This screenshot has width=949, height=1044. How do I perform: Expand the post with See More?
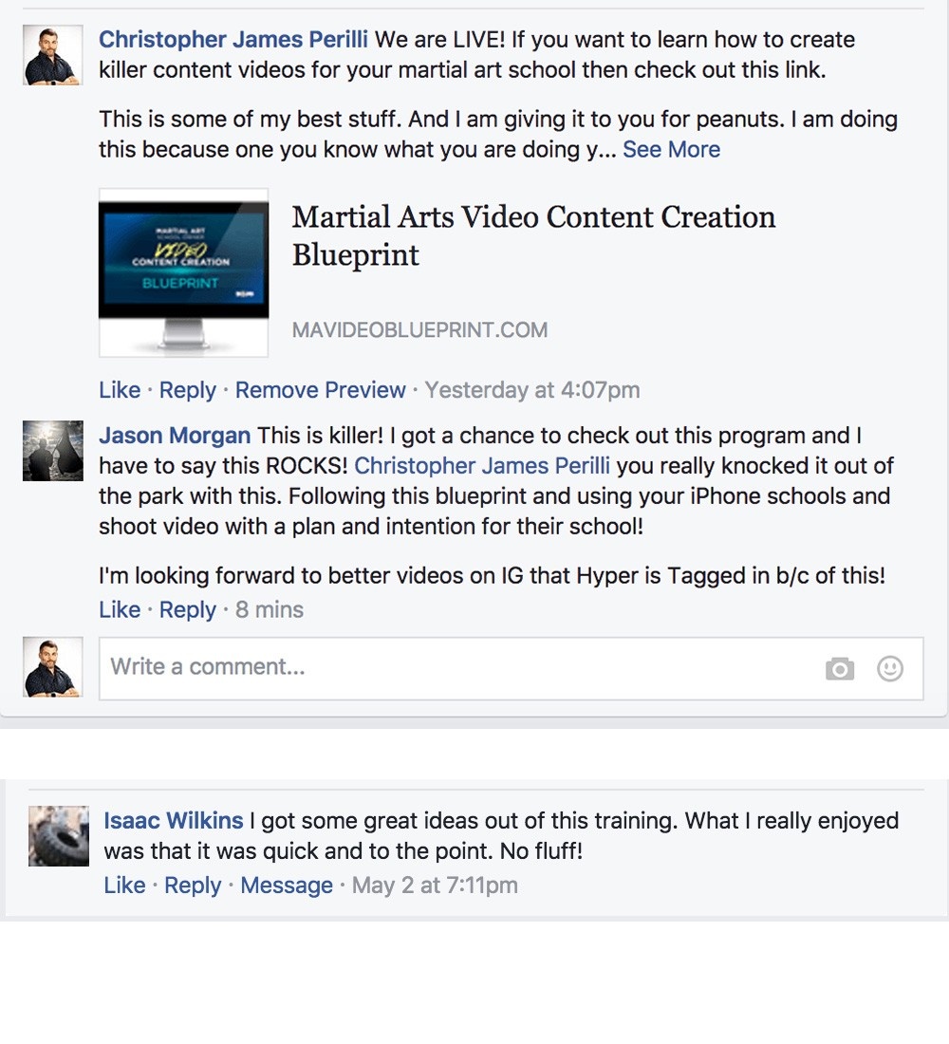[x=671, y=149]
